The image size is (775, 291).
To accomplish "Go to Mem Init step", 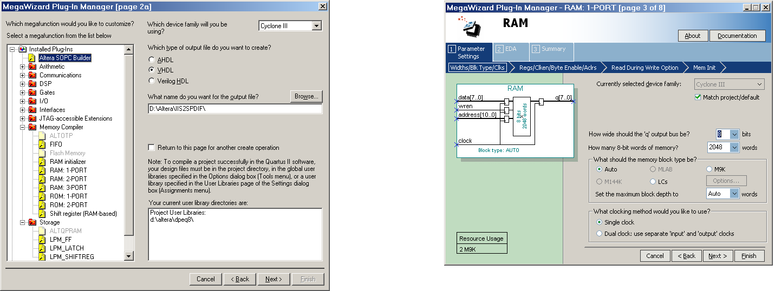I will point(704,68).
